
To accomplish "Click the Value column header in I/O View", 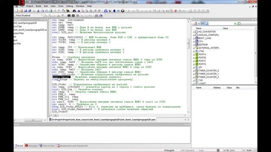I will tap(225, 28).
